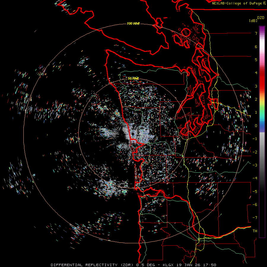Click the 0 value on the scale
The image size is (267, 267).
[256, 126]
